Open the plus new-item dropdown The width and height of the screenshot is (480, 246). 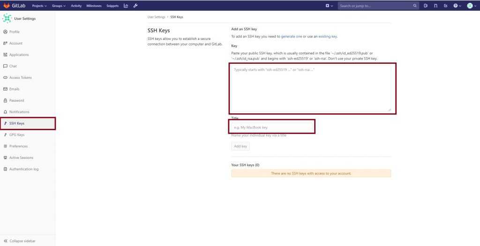pyautogui.click(x=330, y=6)
